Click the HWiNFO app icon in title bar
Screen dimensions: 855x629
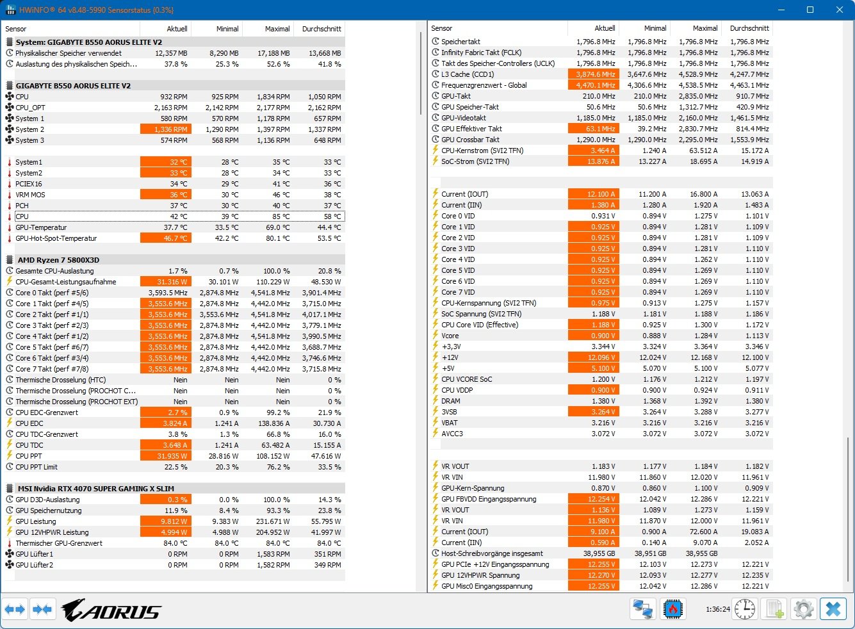(x=10, y=10)
